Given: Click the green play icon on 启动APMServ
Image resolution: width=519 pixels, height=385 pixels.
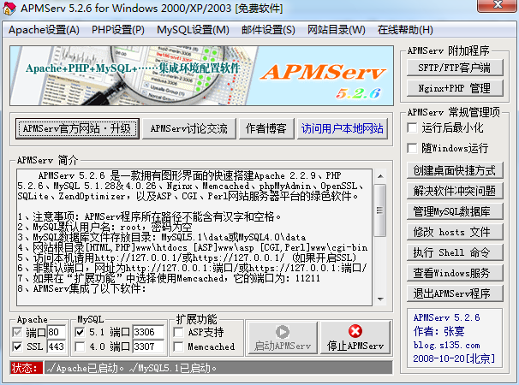Looking at the screenshot, I should [283, 332].
